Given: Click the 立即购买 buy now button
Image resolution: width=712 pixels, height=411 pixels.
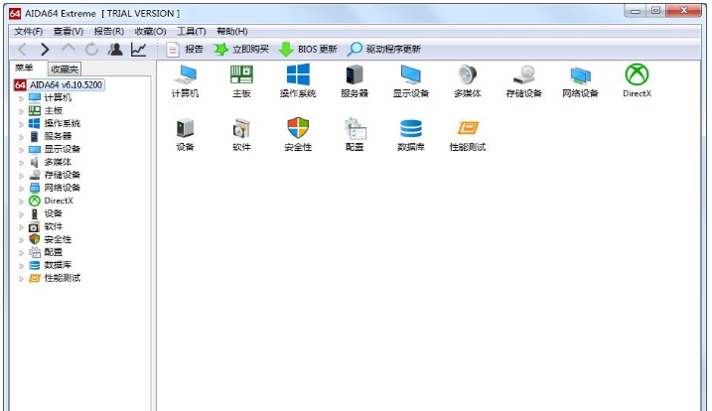Looking at the screenshot, I should (x=241, y=49).
